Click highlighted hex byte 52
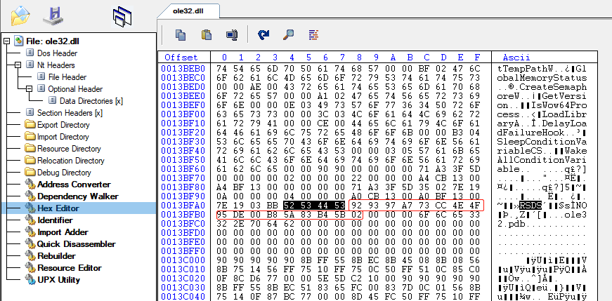Image resolution: width=612 pixels, height=301 pixels. 288,205
